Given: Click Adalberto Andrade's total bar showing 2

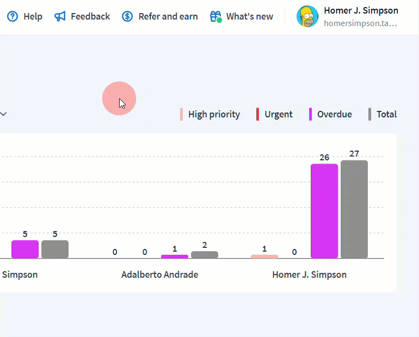Looking at the screenshot, I should pos(205,254).
